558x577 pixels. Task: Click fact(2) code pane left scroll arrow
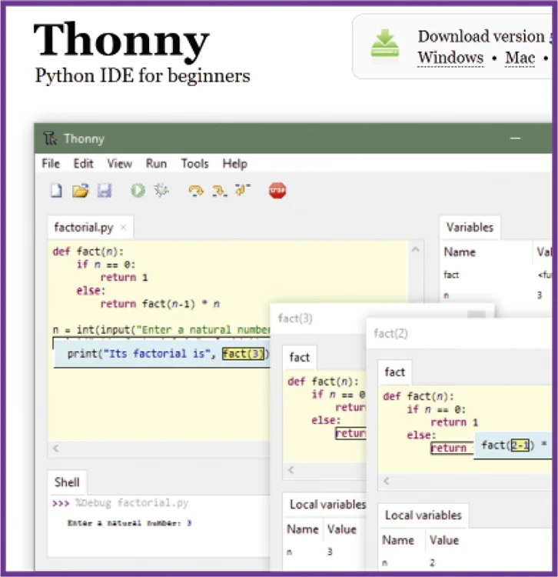387,481
